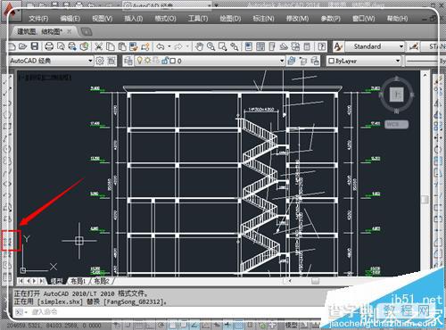
Task: Toggle the layer freeze sun icon
Action: (x=147, y=61)
